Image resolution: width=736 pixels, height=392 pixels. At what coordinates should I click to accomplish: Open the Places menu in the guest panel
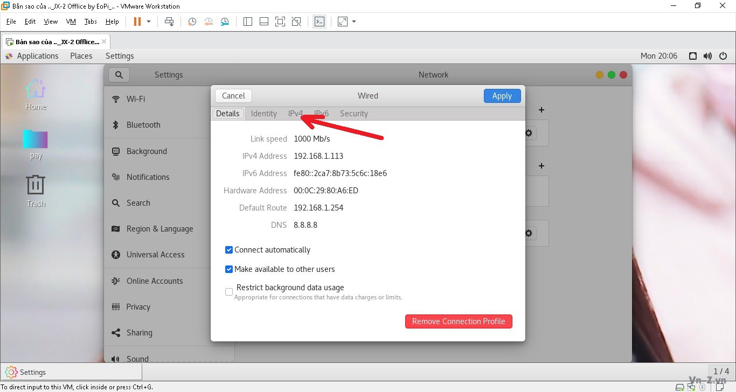(x=81, y=56)
